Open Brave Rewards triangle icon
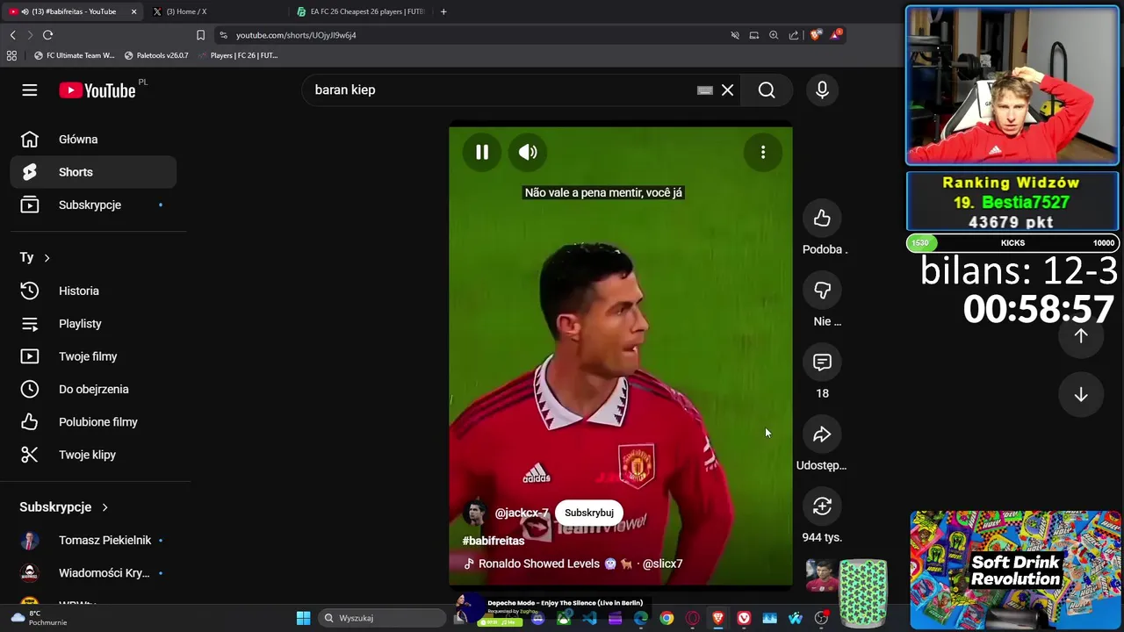This screenshot has height=632, width=1124. click(x=836, y=35)
